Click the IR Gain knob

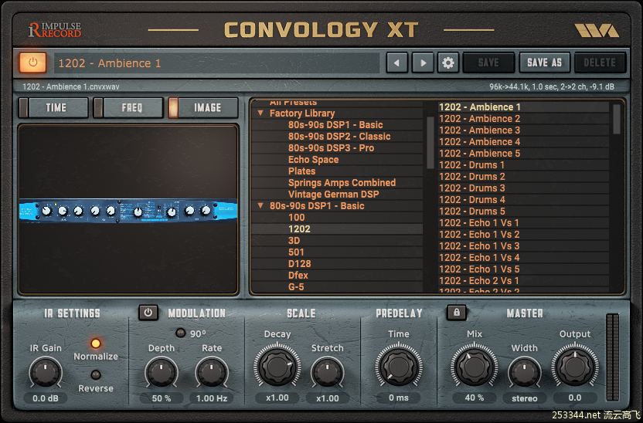click(46, 372)
